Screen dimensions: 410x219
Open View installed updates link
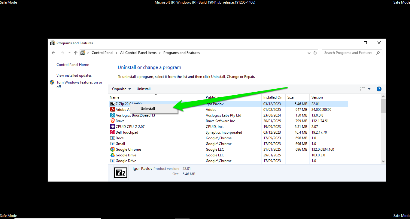point(74,75)
